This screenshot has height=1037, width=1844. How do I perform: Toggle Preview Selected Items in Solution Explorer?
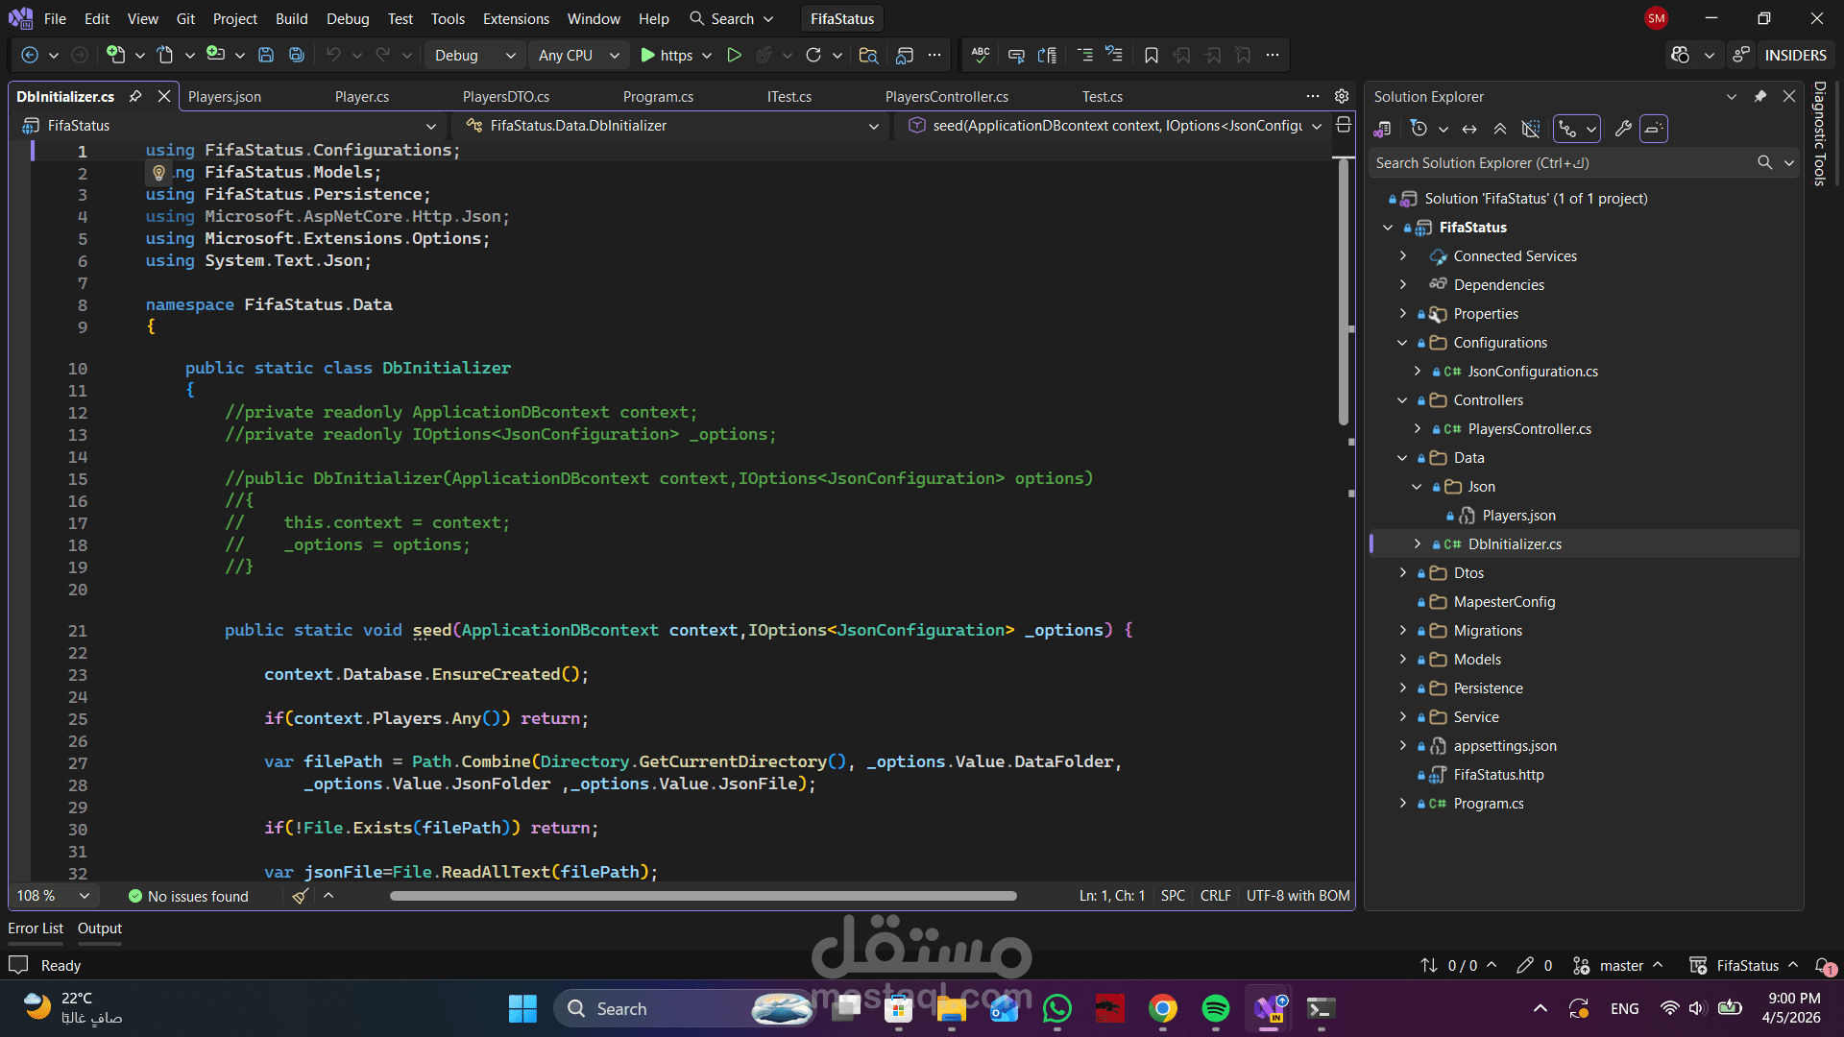tap(1654, 129)
